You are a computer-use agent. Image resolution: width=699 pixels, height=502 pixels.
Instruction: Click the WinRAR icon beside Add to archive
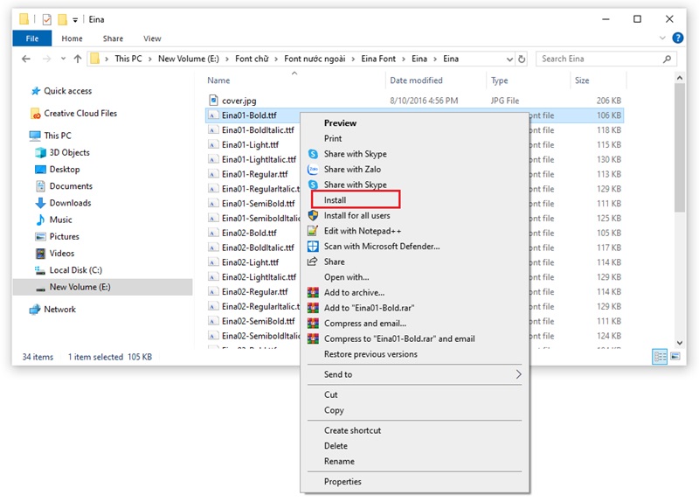313,292
